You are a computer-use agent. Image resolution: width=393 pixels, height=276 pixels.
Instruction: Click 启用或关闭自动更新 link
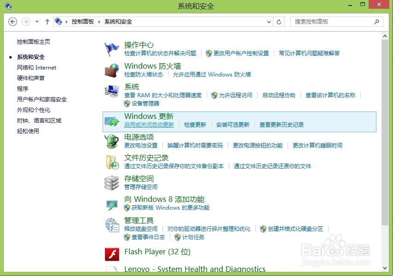[x=149, y=125]
